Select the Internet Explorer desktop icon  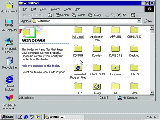point(9,83)
